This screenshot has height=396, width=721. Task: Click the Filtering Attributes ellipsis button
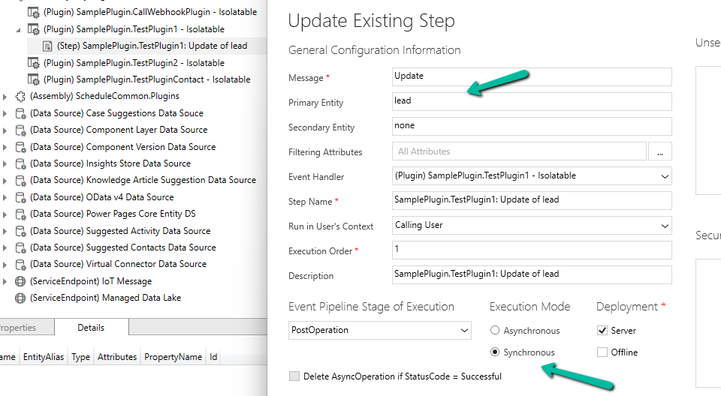(659, 152)
